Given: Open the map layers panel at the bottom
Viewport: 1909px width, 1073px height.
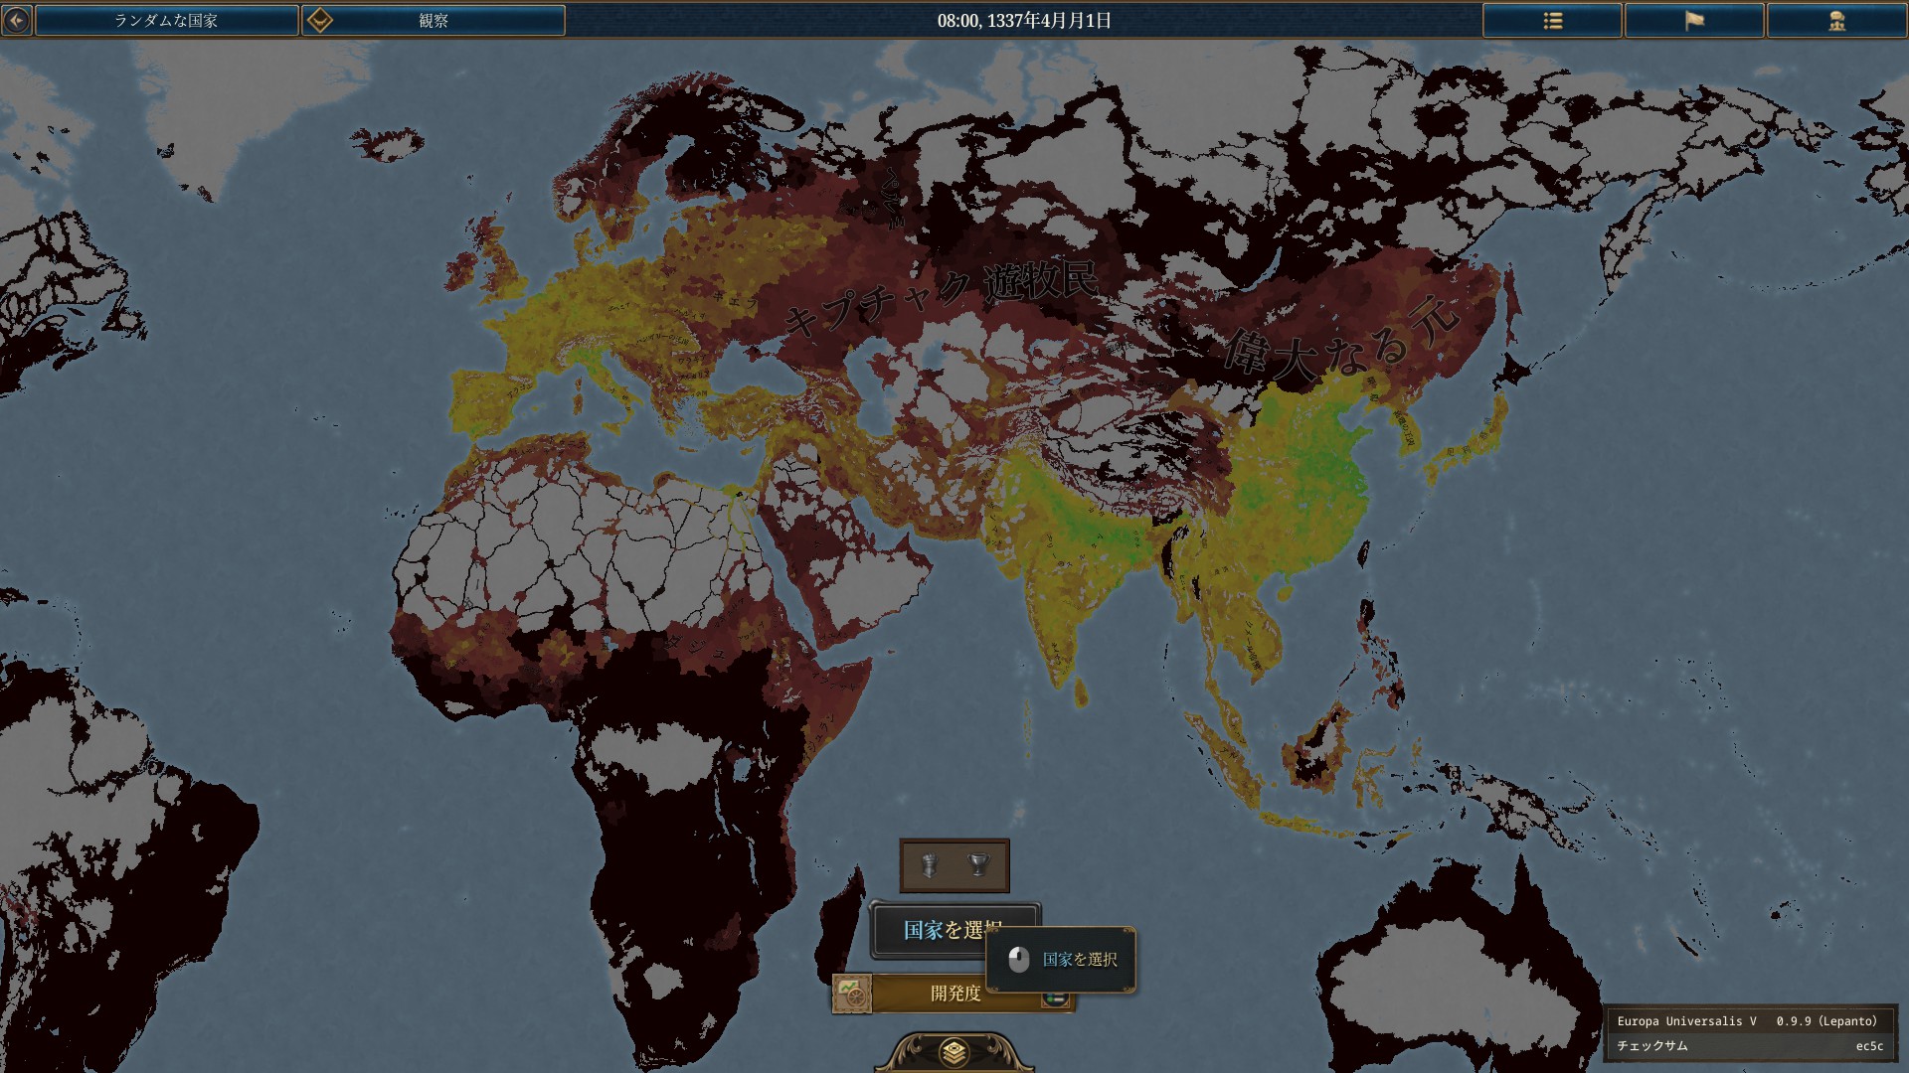Looking at the screenshot, I should (x=954, y=1051).
